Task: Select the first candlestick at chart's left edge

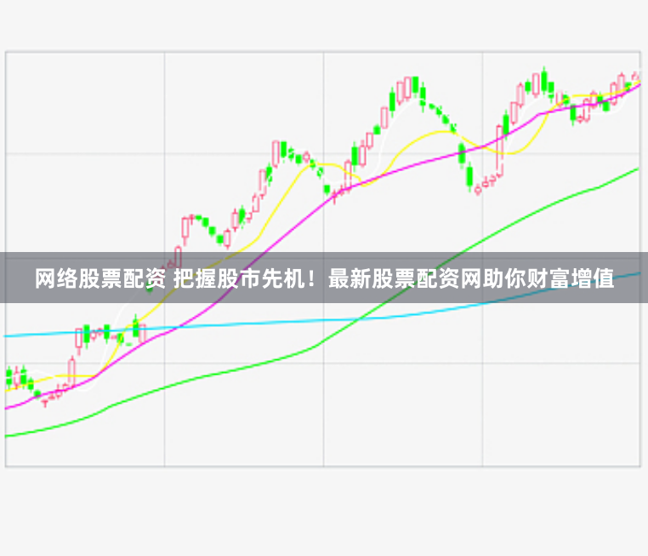Action: 9,376
